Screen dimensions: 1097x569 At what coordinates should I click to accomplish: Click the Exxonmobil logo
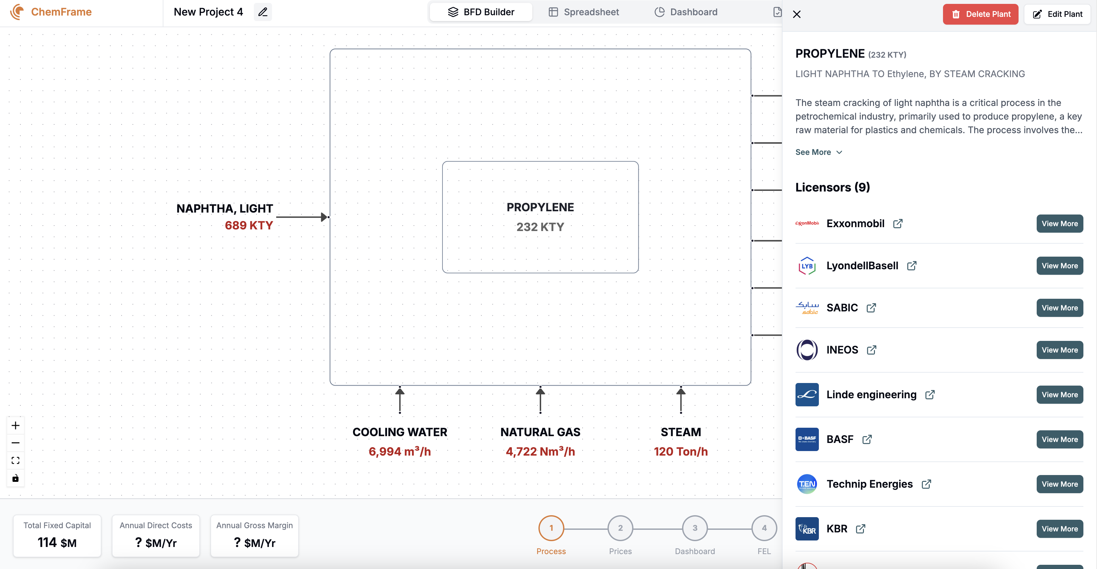pos(807,224)
